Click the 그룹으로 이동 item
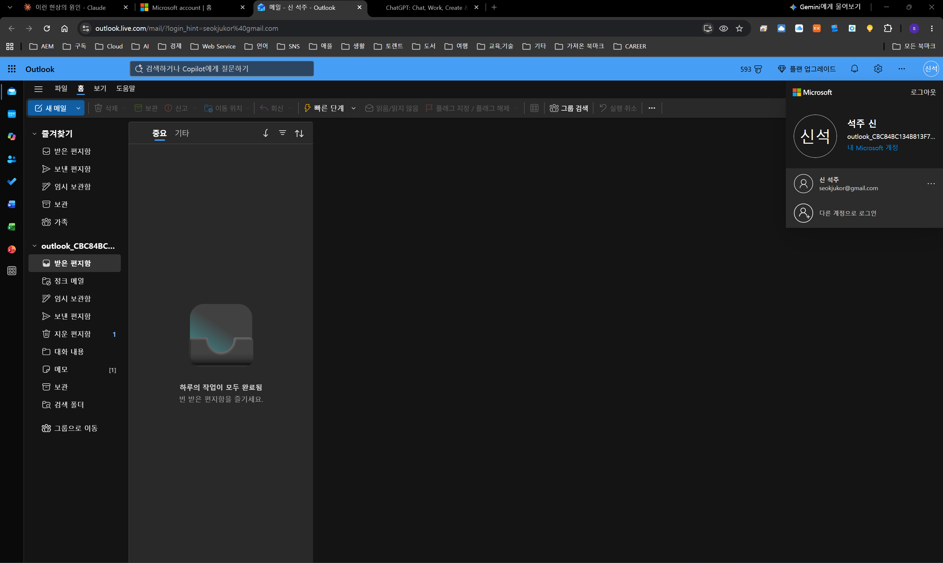943x563 pixels. (x=69, y=428)
